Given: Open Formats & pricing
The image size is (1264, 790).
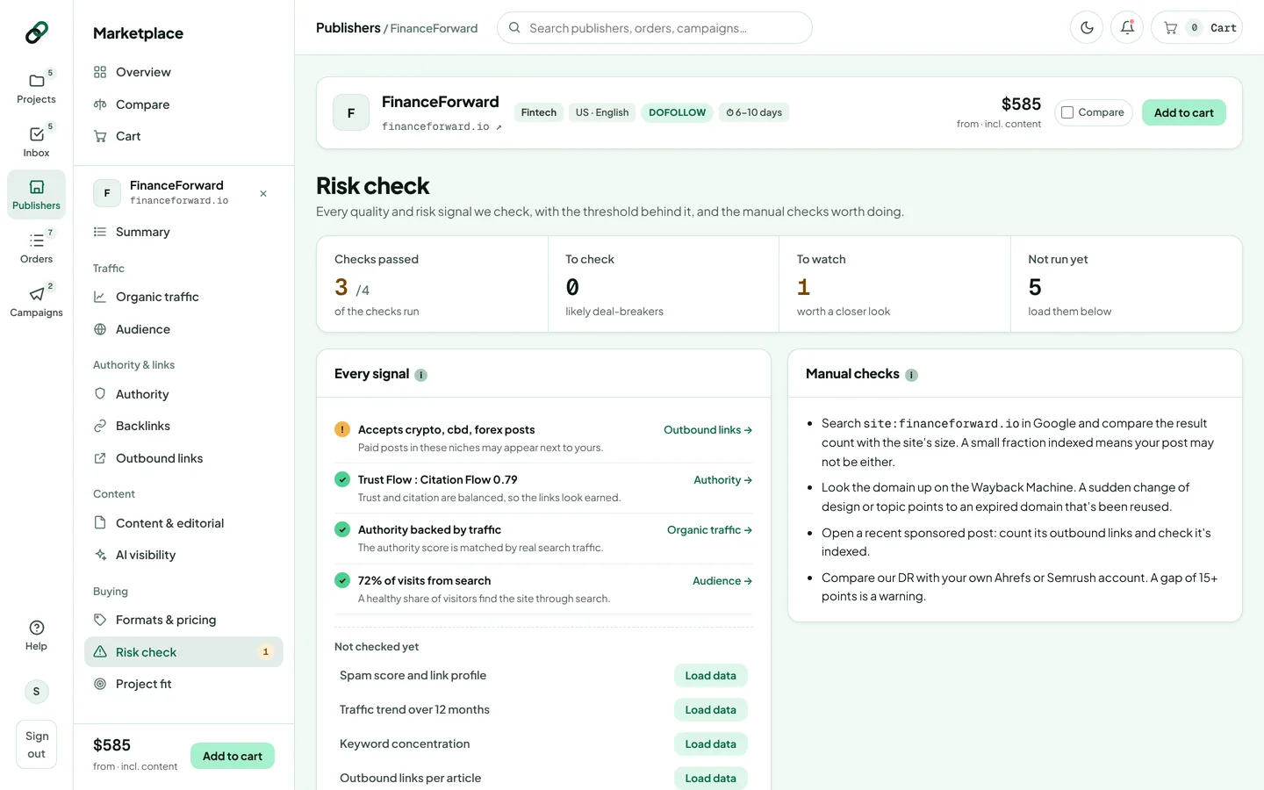Looking at the screenshot, I should (183, 620).
